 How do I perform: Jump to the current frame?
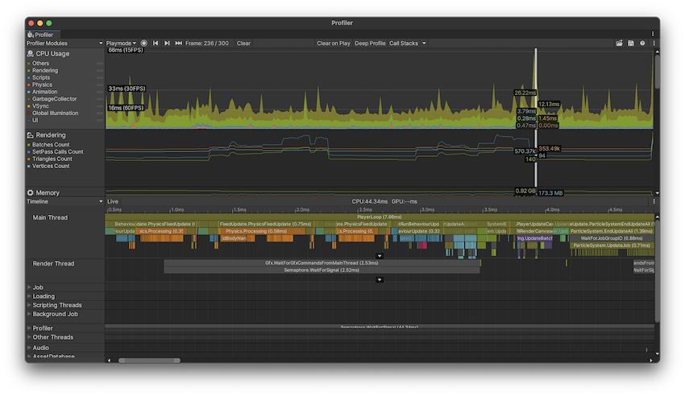[178, 43]
